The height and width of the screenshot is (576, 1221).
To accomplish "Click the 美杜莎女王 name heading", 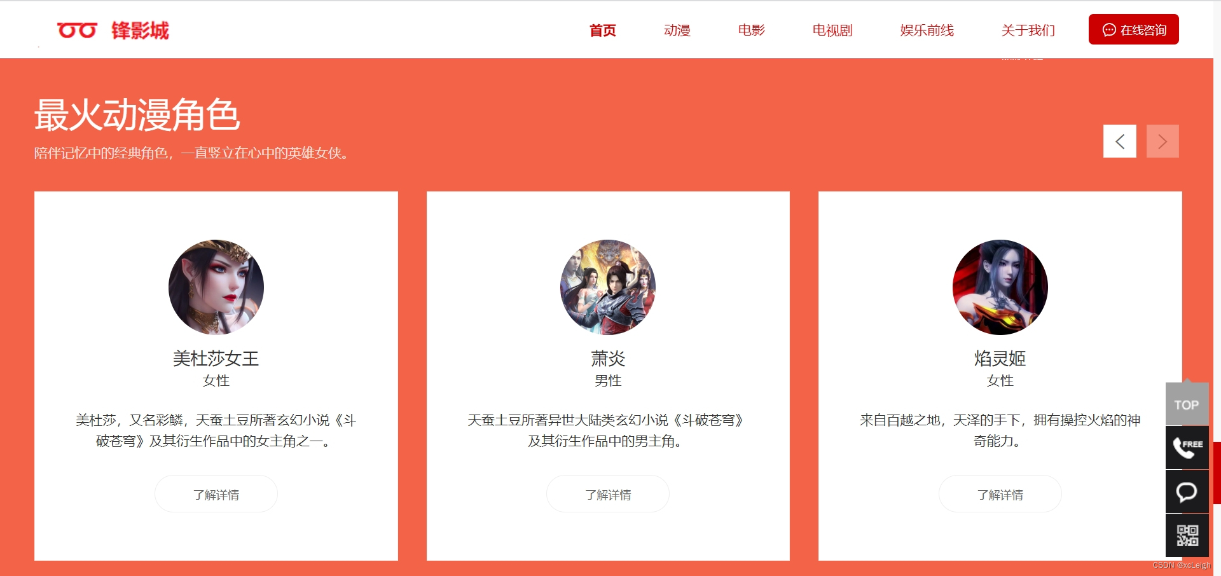I will [x=216, y=359].
